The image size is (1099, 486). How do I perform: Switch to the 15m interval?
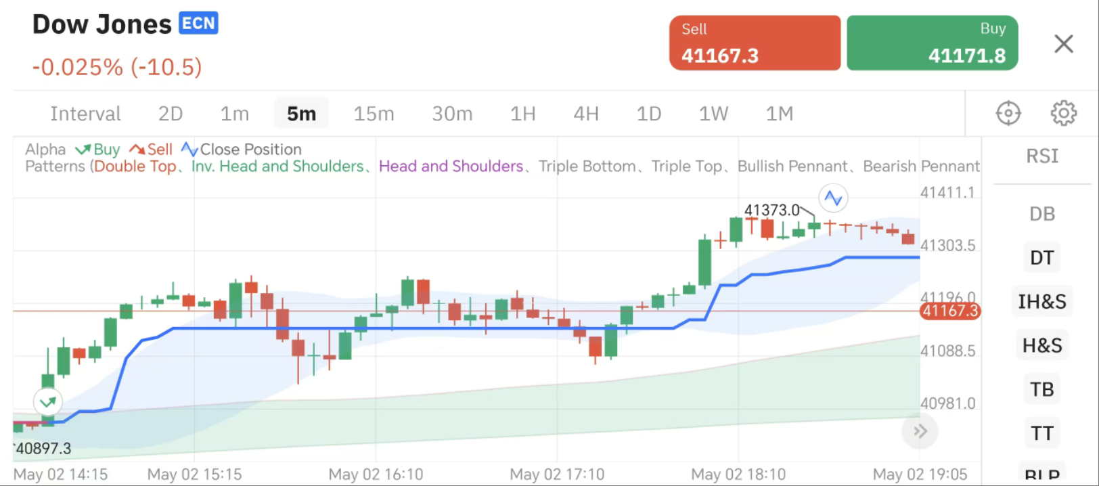click(374, 114)
